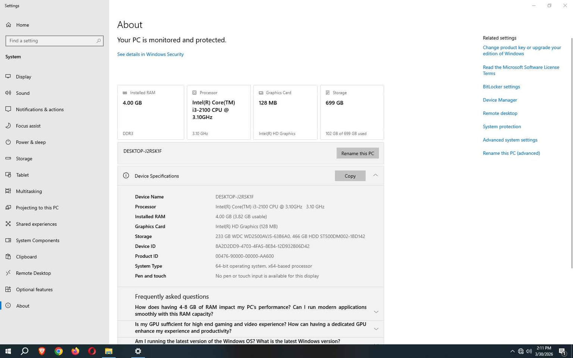Viewport: 573px width, 358px height.
Task: Select Optional features in sidebar
Action: point(54,289)
